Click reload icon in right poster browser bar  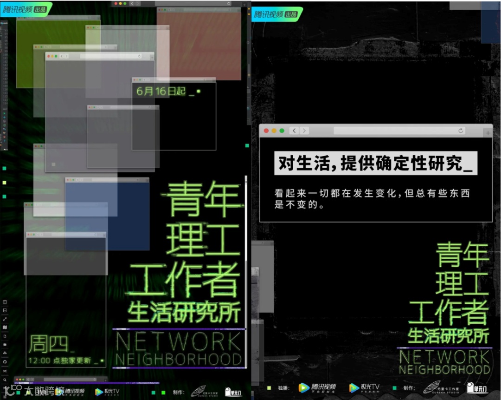(x=461, y=131)
